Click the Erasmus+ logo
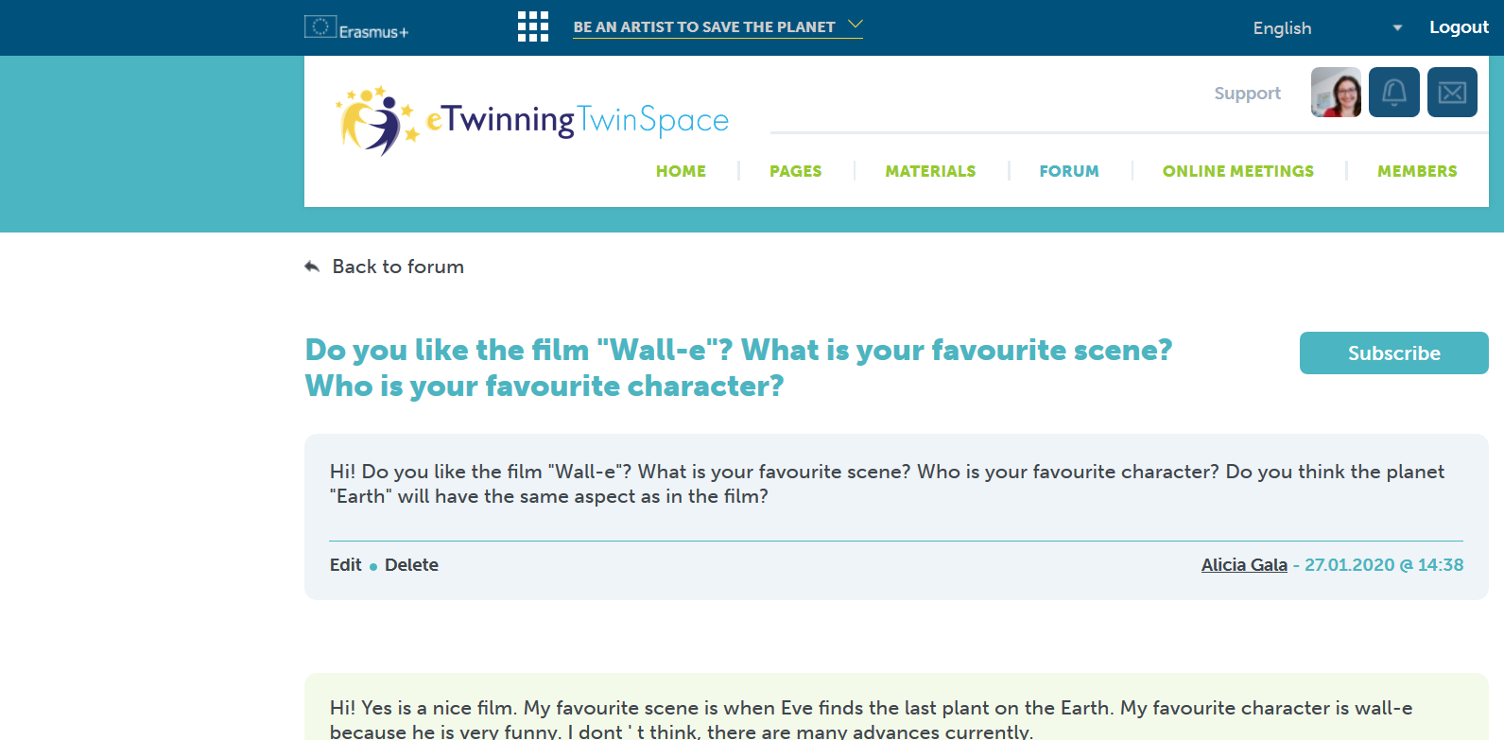The height and width of the screenshot is (740, 1504). click(x=356, y=28)
